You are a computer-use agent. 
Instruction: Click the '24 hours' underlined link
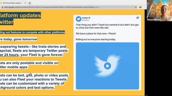9,55
